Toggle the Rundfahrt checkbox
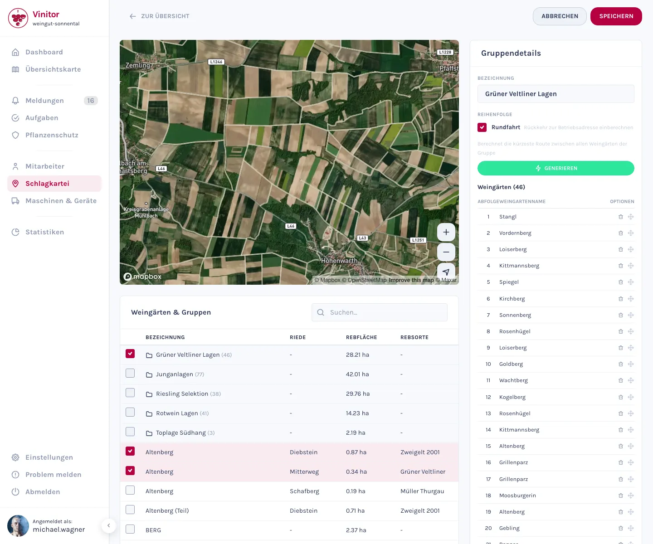Viewport: 653px width, 544px height. [482, 127]
